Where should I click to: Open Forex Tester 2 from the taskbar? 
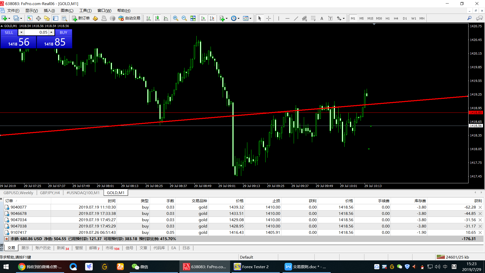[255, 267]
